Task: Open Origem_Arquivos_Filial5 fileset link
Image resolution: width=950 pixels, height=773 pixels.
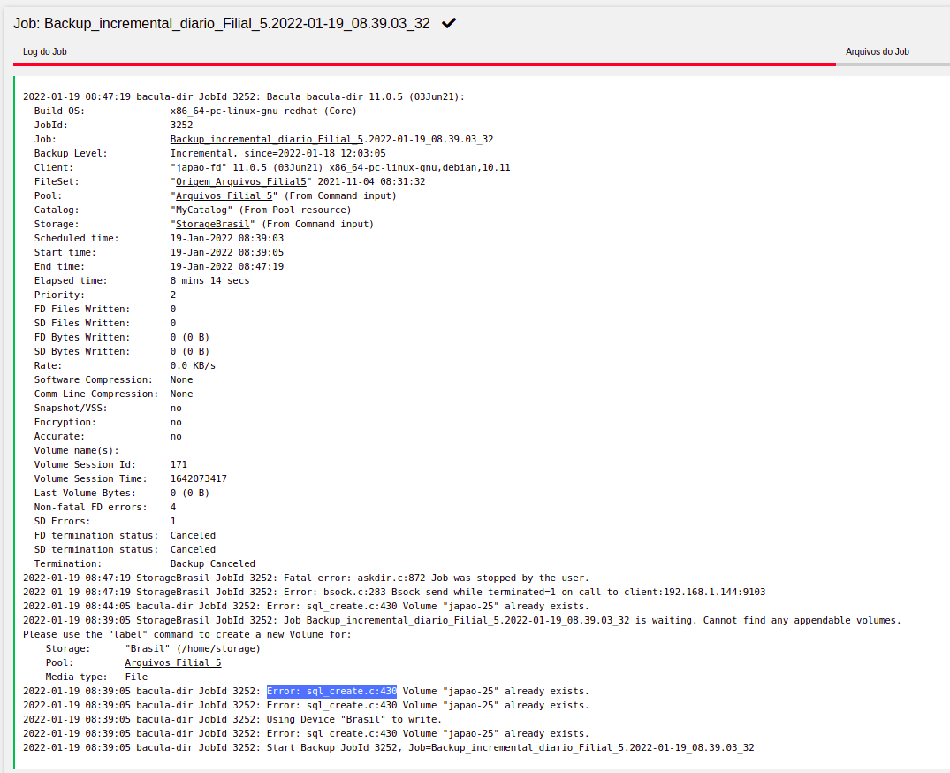Action: click(x=241, y=182)
